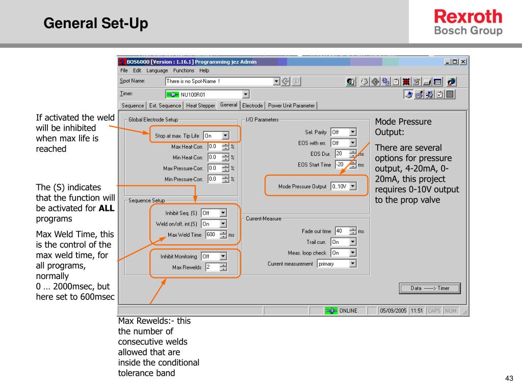
Task: Open the Mode Pressure Output dropdown
Action: point(353,186)
